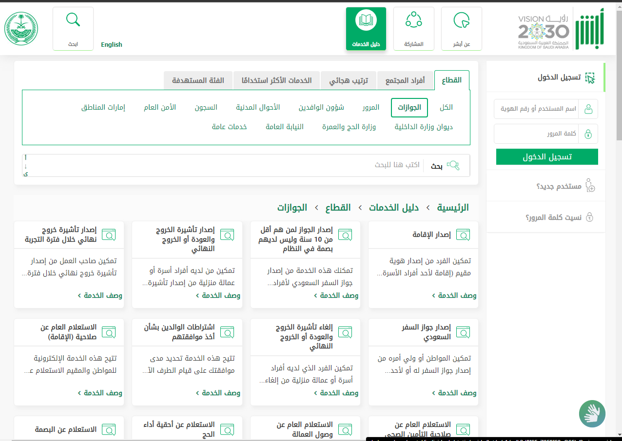Click the icon of إصدار الإقامة card
The height and width of the screenshot is (441, 622).
(x=463, y=234)
